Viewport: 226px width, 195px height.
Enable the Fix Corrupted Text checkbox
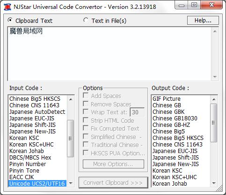pos(86,128)
